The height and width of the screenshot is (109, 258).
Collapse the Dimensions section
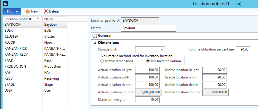tap(95, 43)
